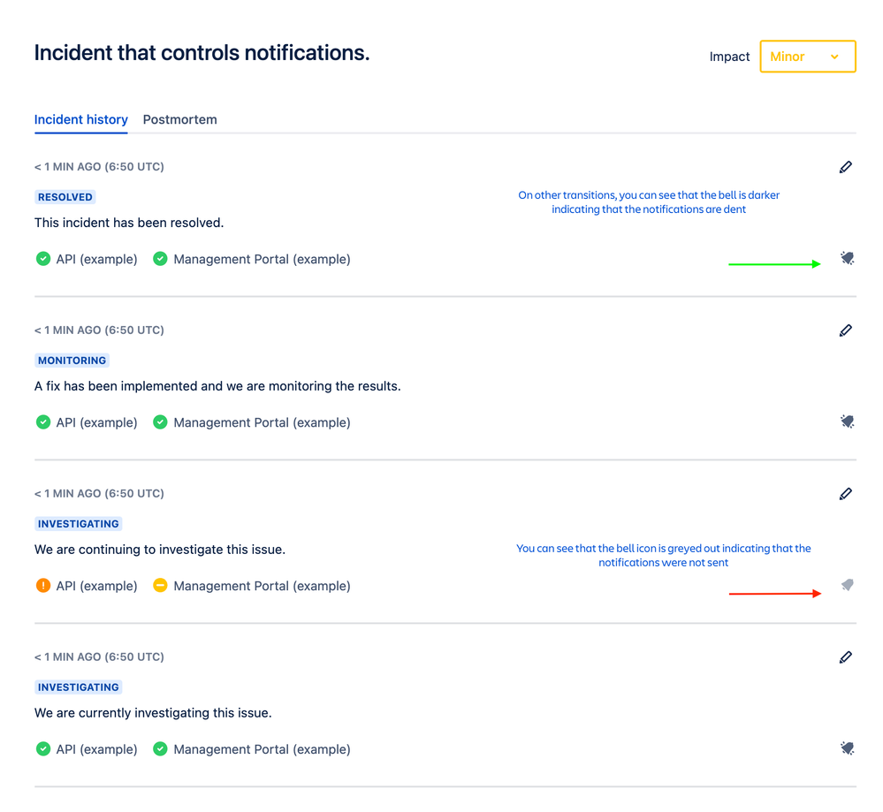Open the Impact dropdown set to Minor
The image size is (883, 812).
coord(807,57)
